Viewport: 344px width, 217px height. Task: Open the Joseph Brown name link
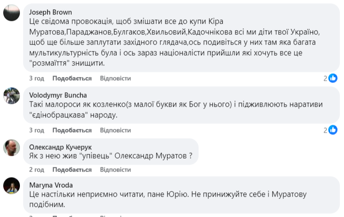tap(50, 12)
